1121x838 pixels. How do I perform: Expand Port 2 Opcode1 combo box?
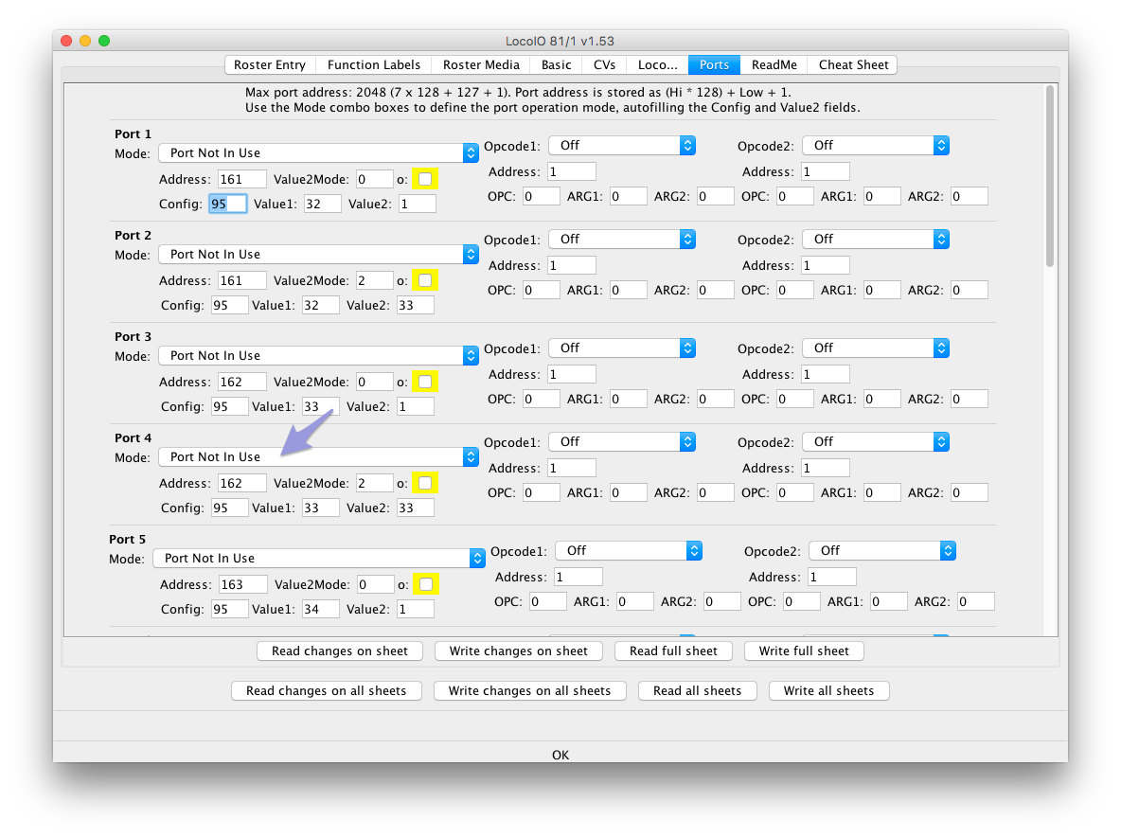622,239
